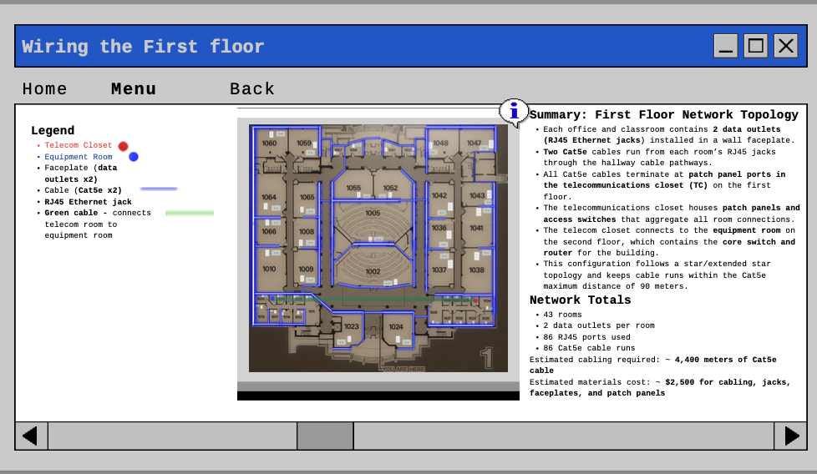
Task: Click the horizontal scrollbar thumb
Action: pos(325,436)
